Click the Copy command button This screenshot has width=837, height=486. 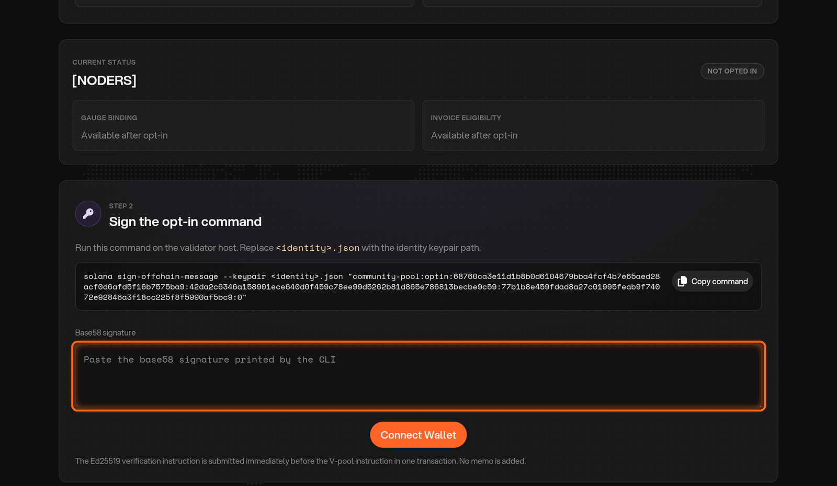pos(712,281)
